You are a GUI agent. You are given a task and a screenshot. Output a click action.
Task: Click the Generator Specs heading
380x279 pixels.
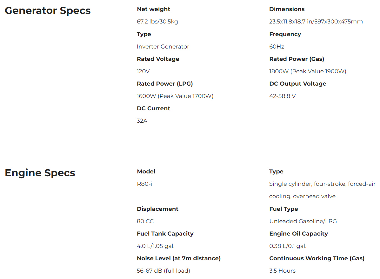pyautogui.click(x=48, y=10)
